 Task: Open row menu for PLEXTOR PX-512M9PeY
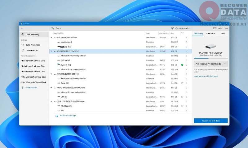click(186, 51)
